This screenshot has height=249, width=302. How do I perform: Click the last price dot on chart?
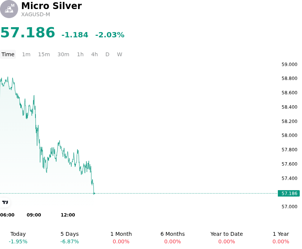click(x=94, y=194)
